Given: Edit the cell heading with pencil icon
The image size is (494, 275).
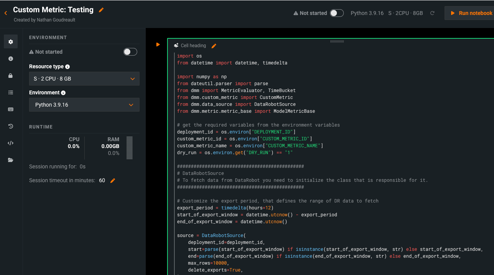Looking at the screenshot, I should (x=214, y=46).
